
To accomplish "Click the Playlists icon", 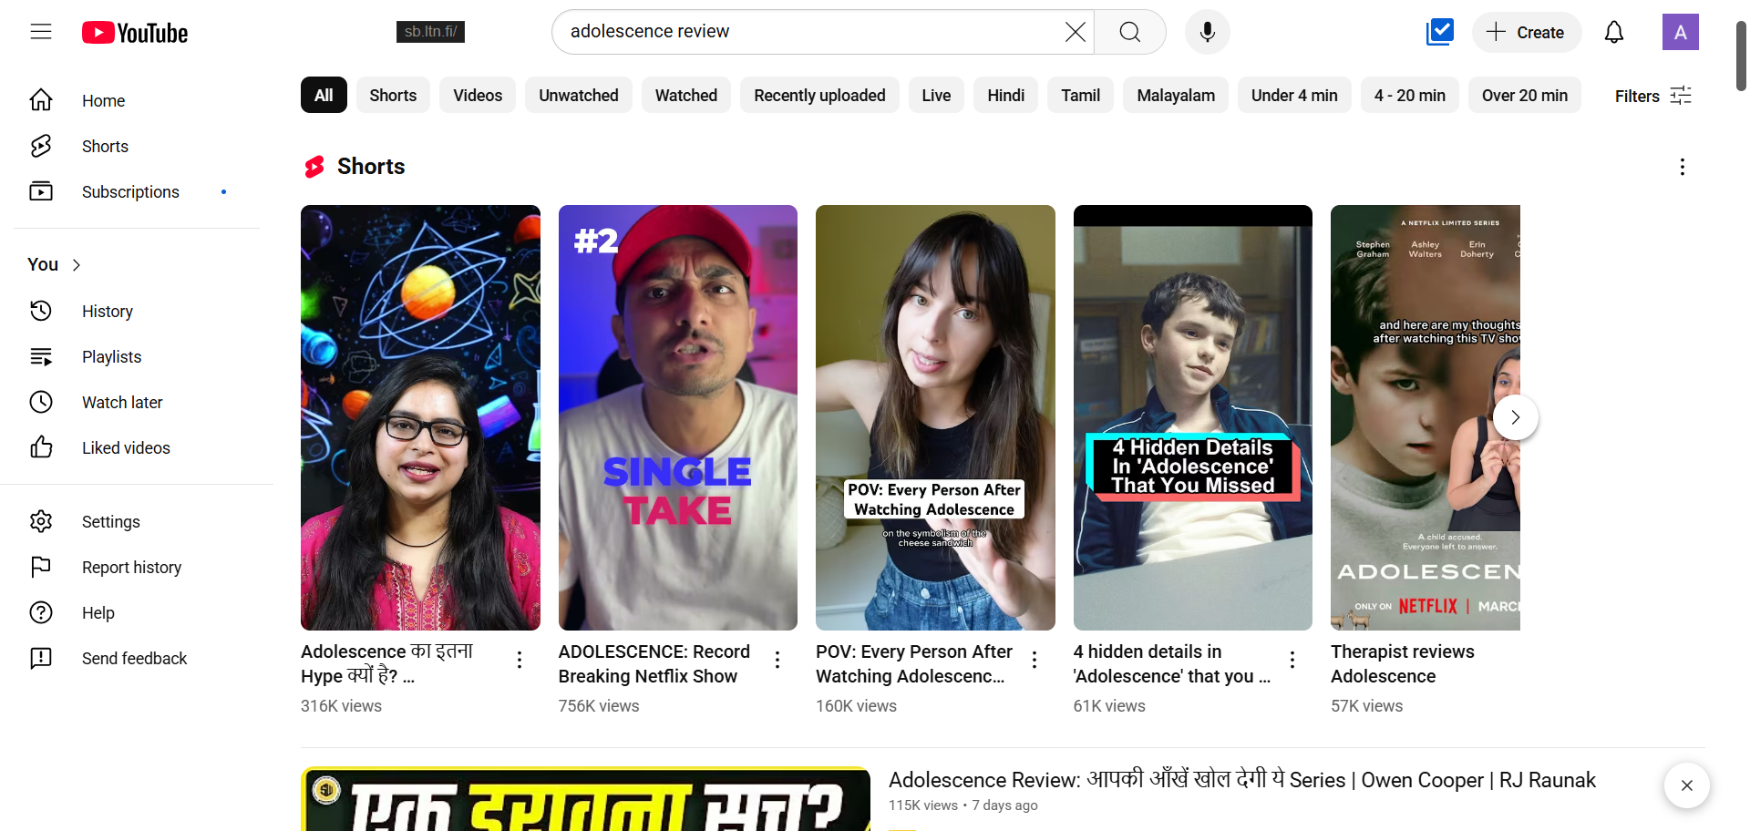I will coord(41,356).
